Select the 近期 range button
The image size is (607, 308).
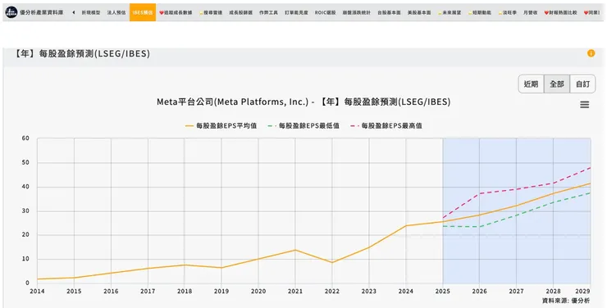point(531,84)
